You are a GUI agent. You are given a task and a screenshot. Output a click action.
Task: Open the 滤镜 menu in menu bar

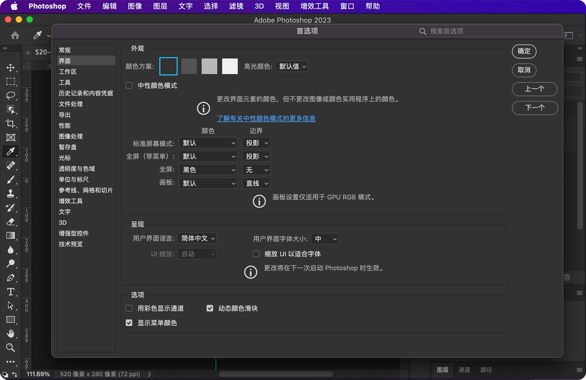coord(236,6)
